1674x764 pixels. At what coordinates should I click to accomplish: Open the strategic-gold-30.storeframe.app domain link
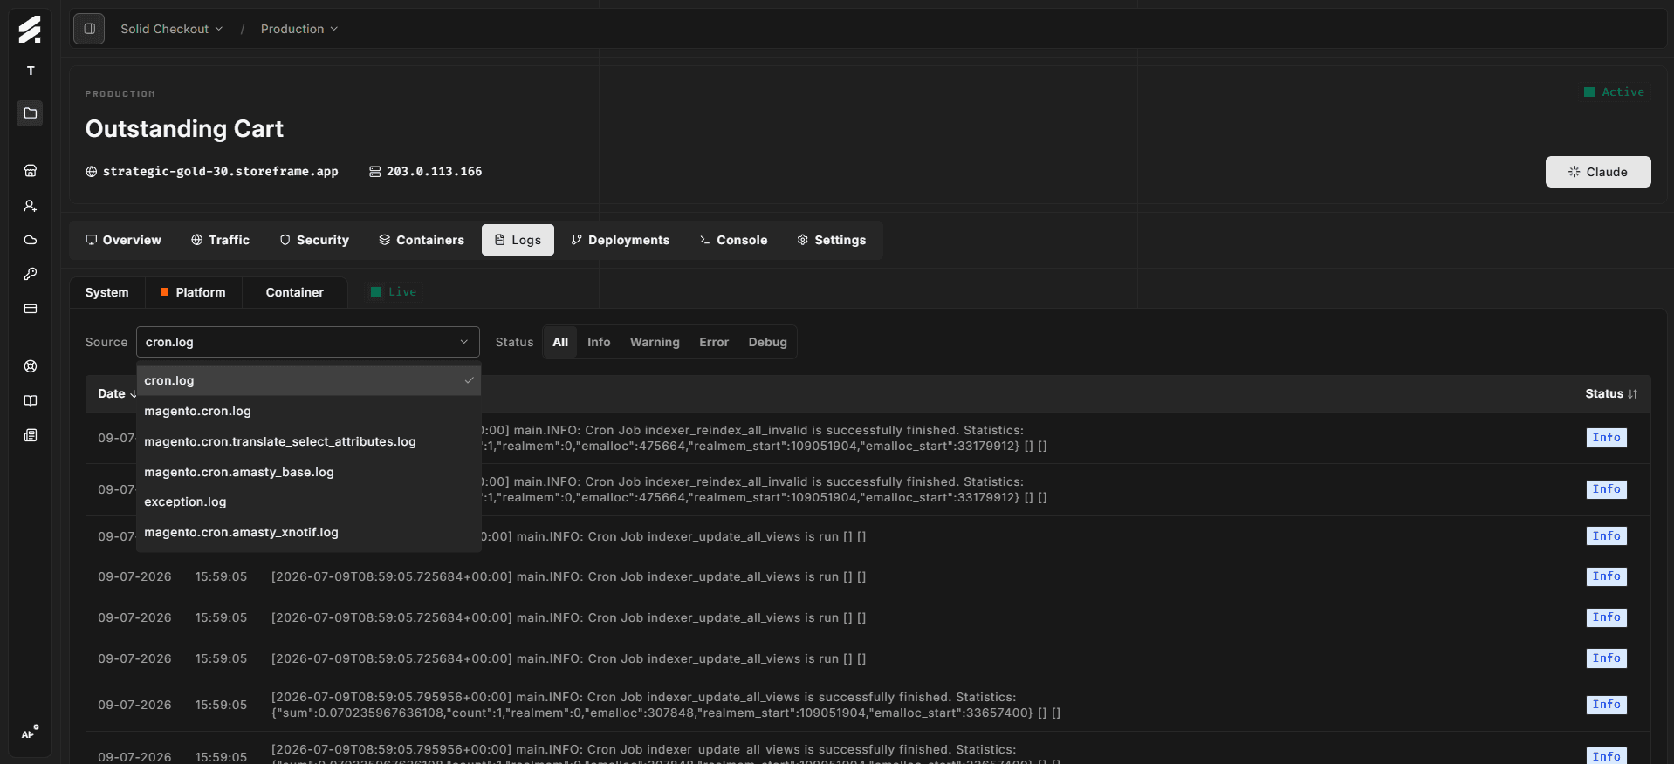point(220,172)
